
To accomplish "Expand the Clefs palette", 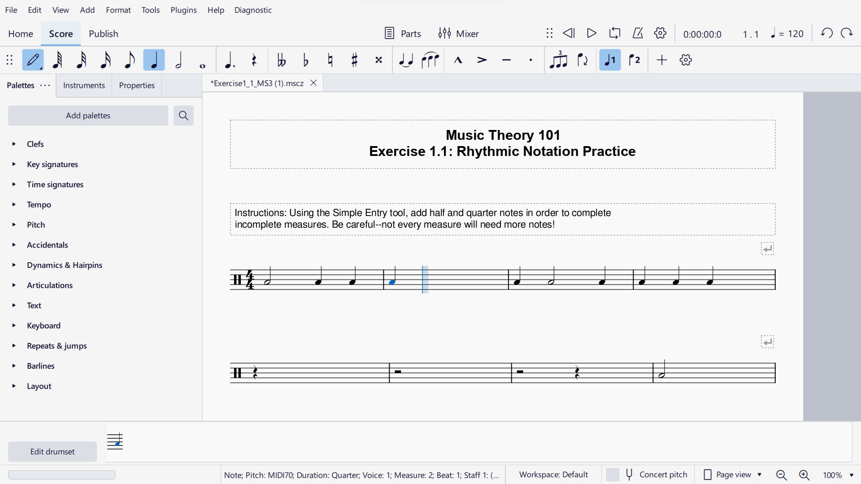I will pyautogui.click(x=14, y=144).
